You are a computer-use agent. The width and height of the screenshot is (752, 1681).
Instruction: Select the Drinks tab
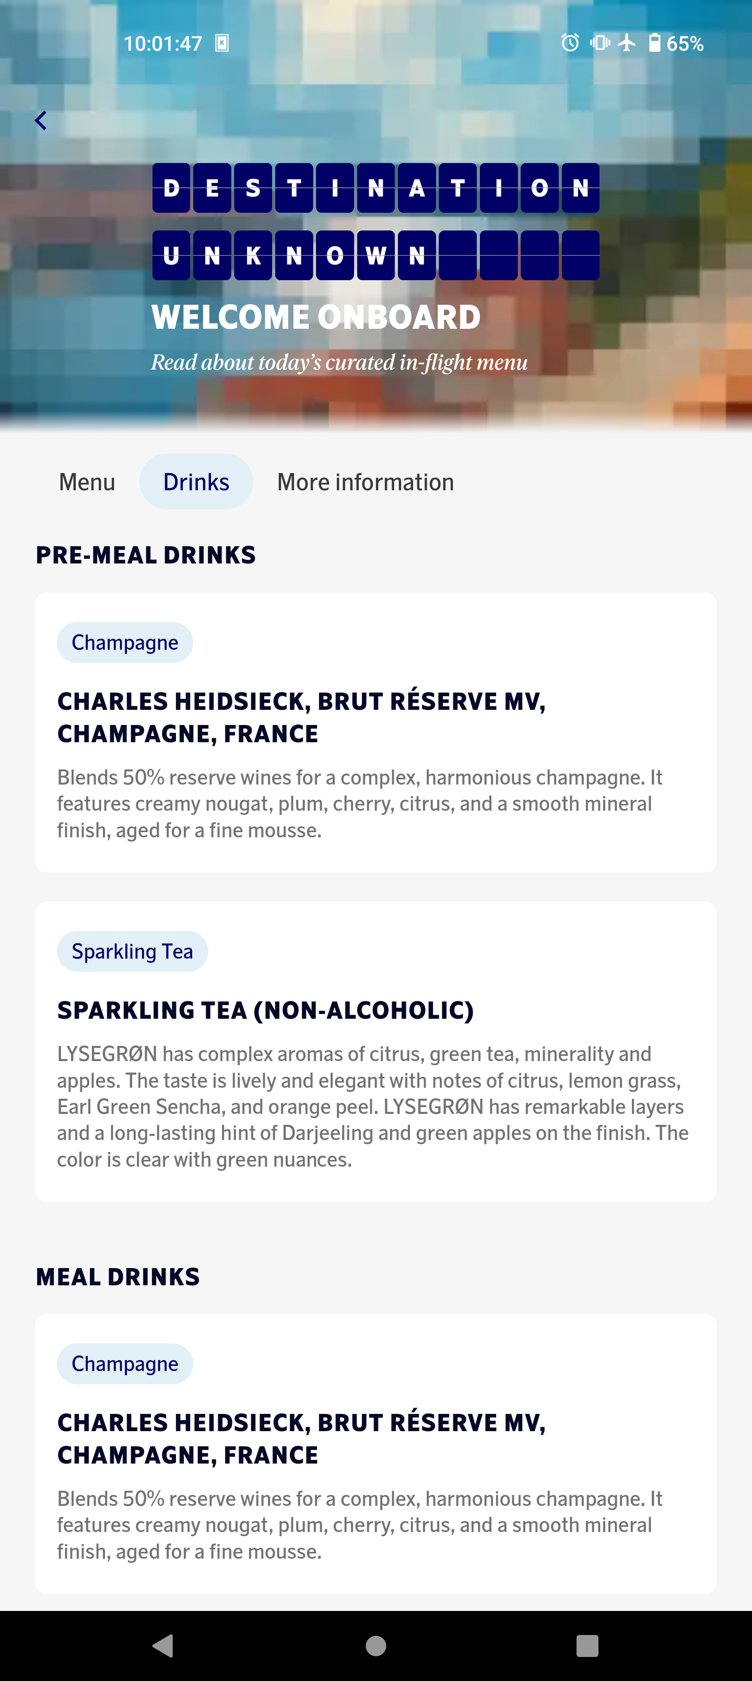point(196,481)
